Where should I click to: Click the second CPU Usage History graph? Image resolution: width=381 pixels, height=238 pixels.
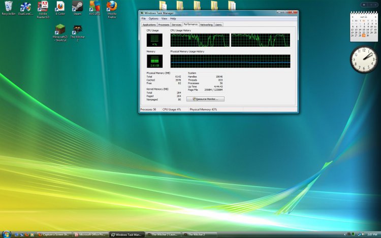coord(261,40)
